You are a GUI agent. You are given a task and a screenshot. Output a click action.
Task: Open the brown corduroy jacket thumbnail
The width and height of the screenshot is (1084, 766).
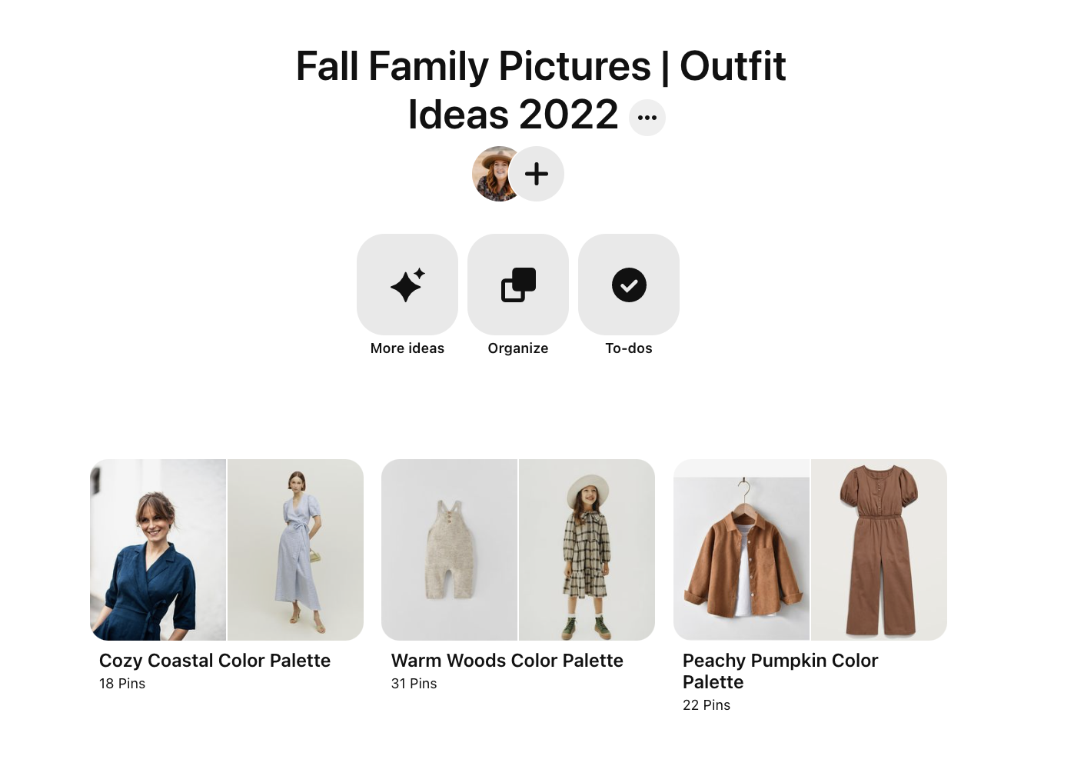click(x=741, y=550)
